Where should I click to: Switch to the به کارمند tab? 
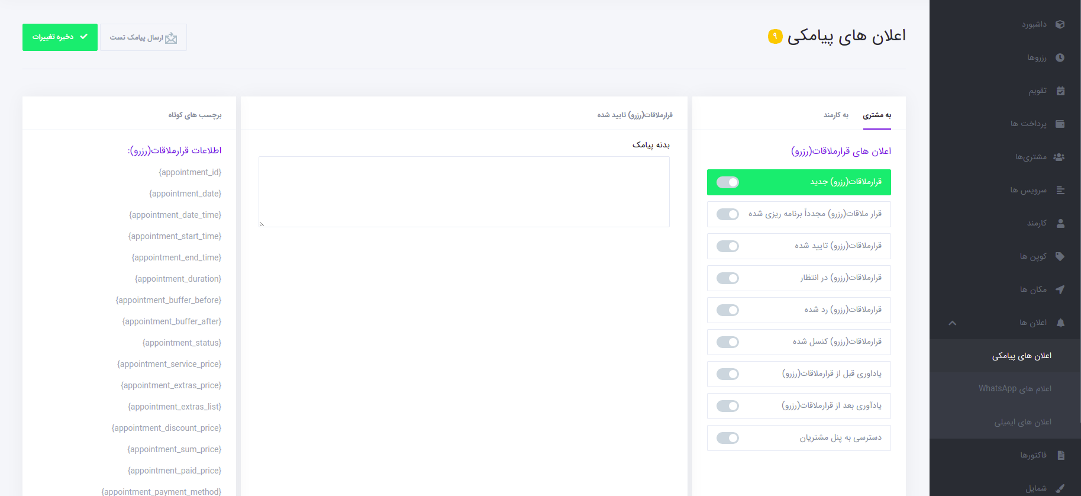coord(836,115)
